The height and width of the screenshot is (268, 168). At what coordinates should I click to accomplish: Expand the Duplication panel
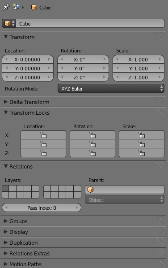click(x=6, y=242)
